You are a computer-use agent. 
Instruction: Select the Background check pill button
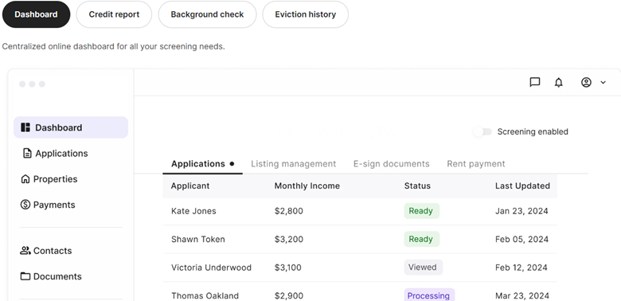pyautogui.click(x=207, y=14)
